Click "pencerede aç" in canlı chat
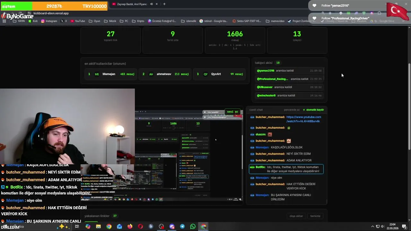This screenshot has height=231, width=411. coord(292,110)
